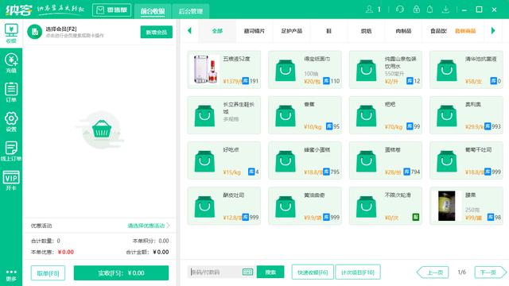Switch to 前台收银 tab
The width and height of the screenshot is (509, 286).
[153, 11]
